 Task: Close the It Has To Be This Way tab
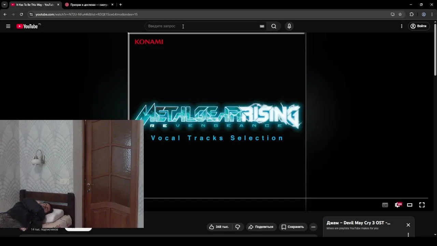58,5
